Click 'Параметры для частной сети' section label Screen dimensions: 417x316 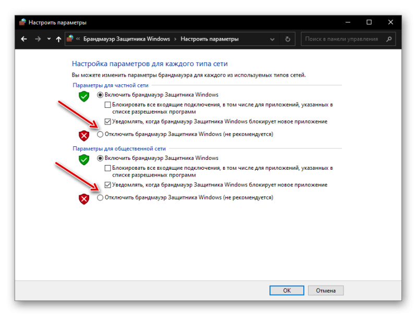click(x=111, y=85)
